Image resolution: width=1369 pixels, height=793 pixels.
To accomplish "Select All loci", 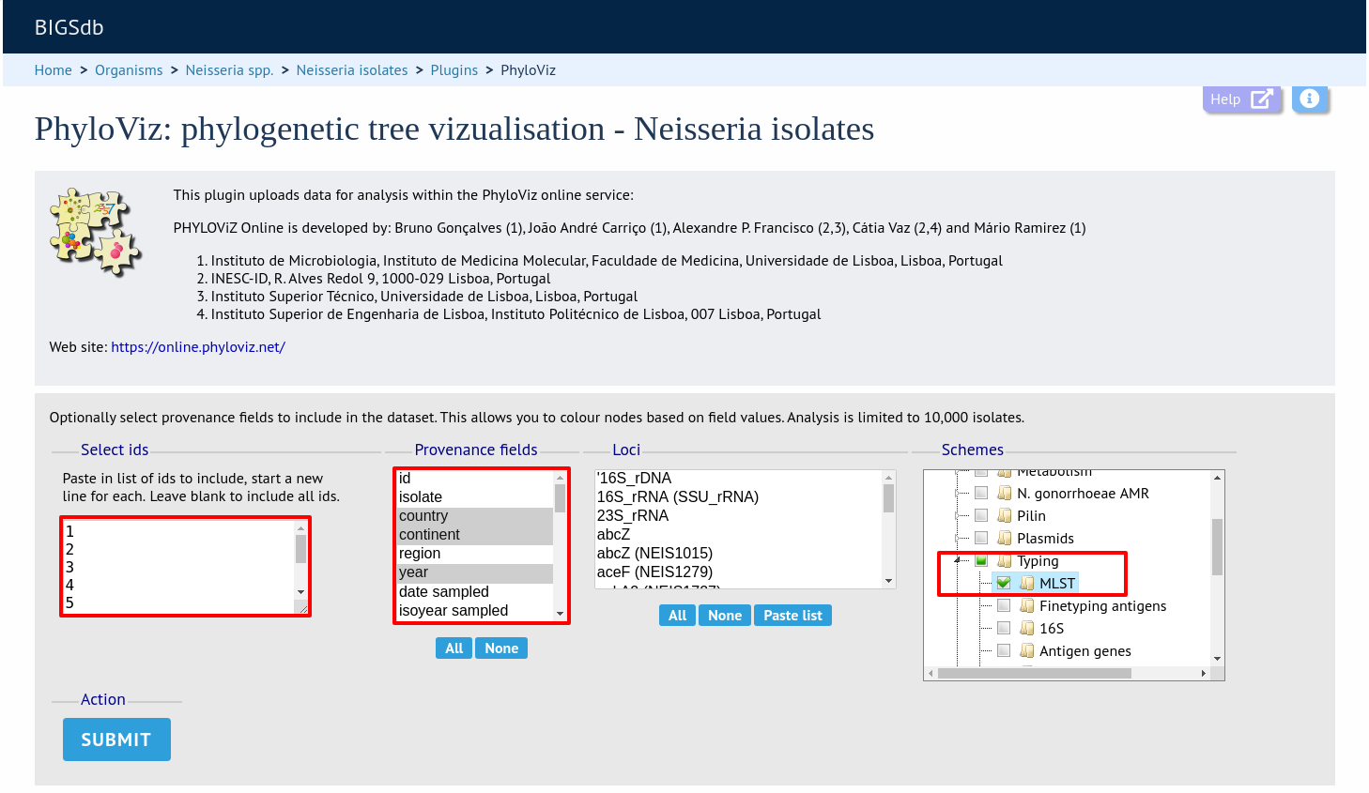I will tap(678, 616).
